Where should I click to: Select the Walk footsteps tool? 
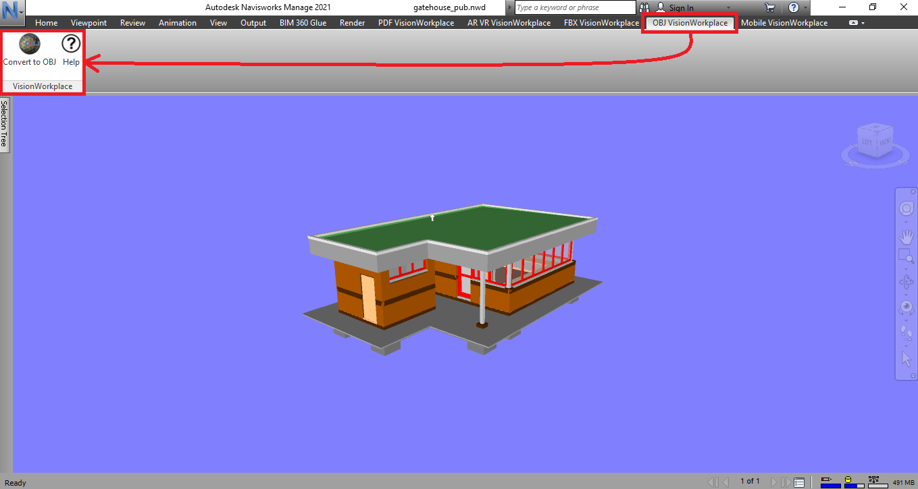coord(906,332)
